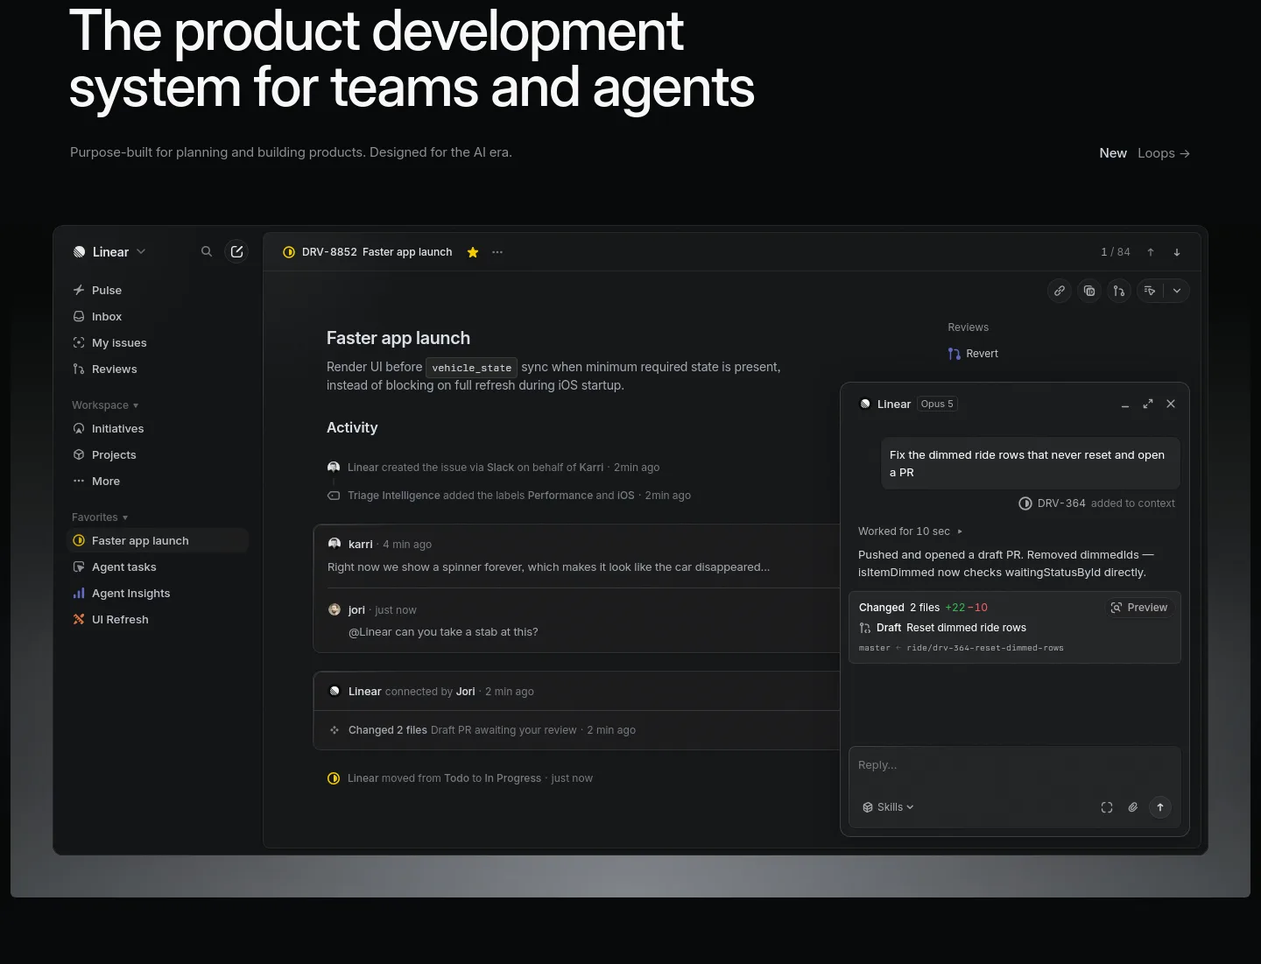The width and height of the screenshot is (1261, 964).
Task: Open Initiatives in the sidebar
Action: pyautogui.click(x=158, y=429)
